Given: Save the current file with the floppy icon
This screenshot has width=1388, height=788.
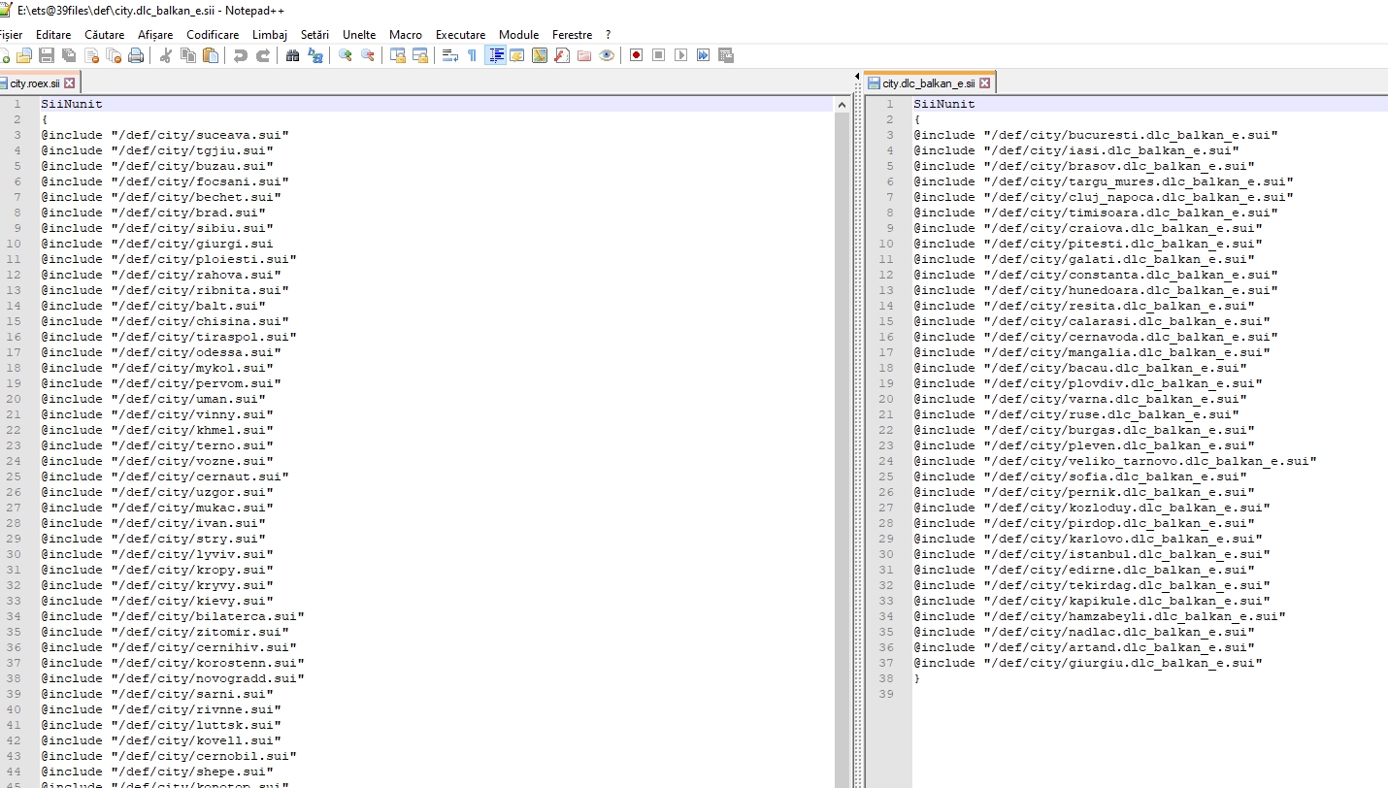Looking at the screenshot, I should [47, 55].
